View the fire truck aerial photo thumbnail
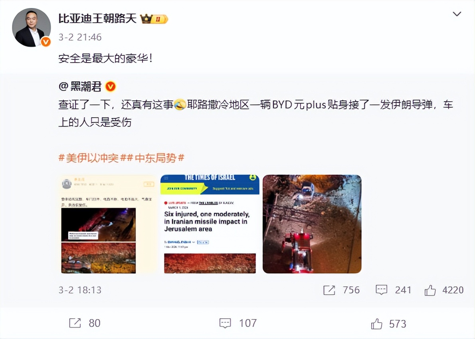 click(312, 224)
